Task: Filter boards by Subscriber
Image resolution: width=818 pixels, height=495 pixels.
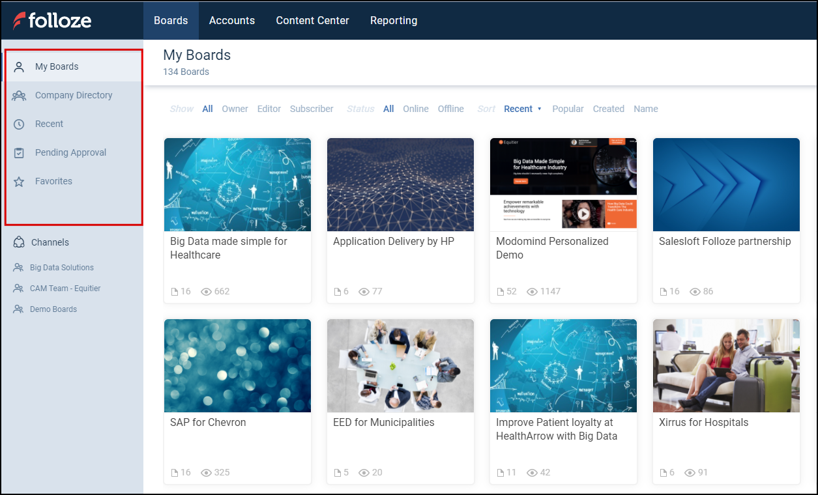Action: [311, 108]
